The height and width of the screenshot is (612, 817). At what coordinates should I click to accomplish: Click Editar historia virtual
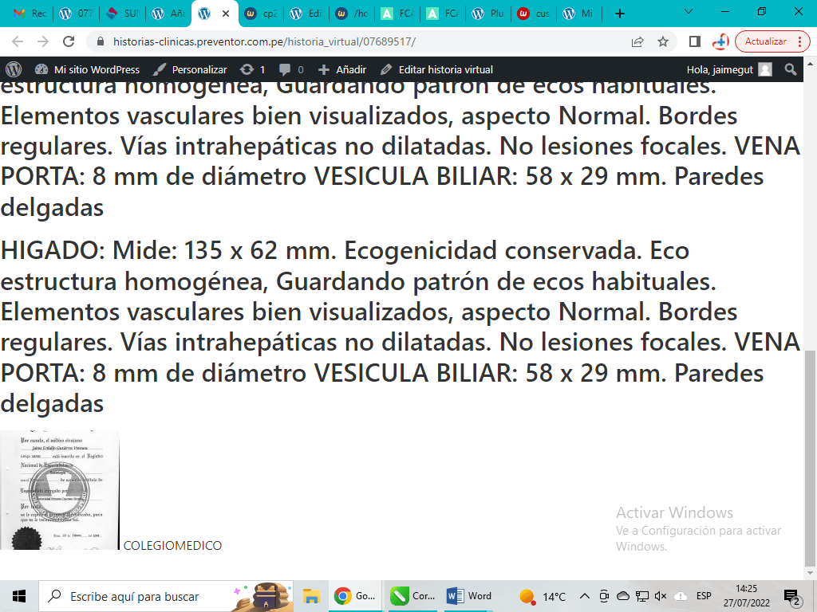(x=436, y=69)
